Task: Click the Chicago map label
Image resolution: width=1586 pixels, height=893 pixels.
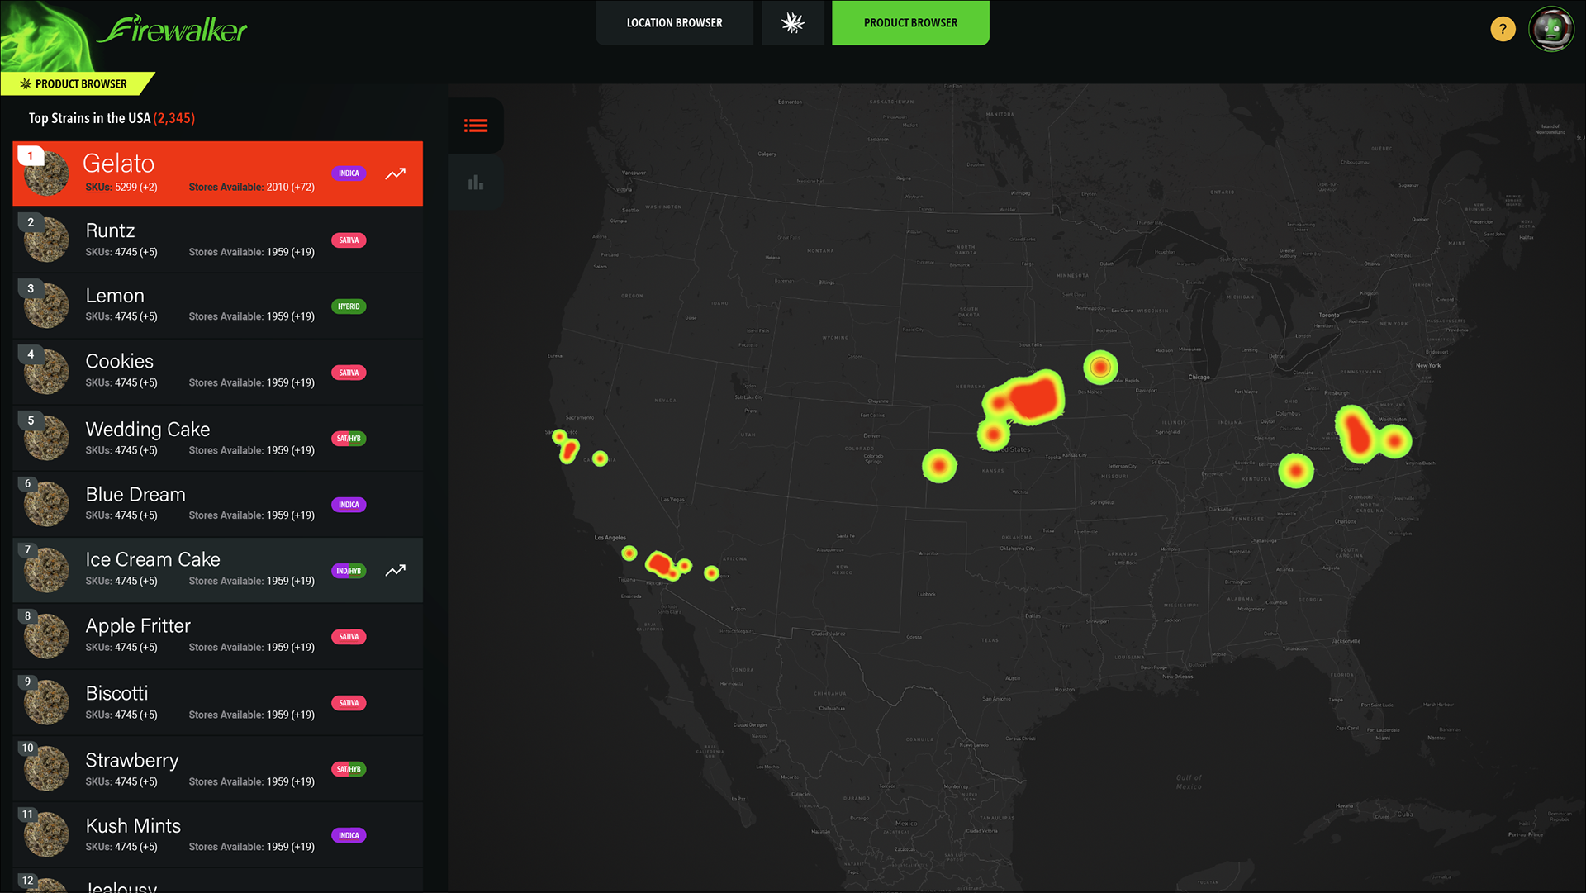Action: 1199,377
